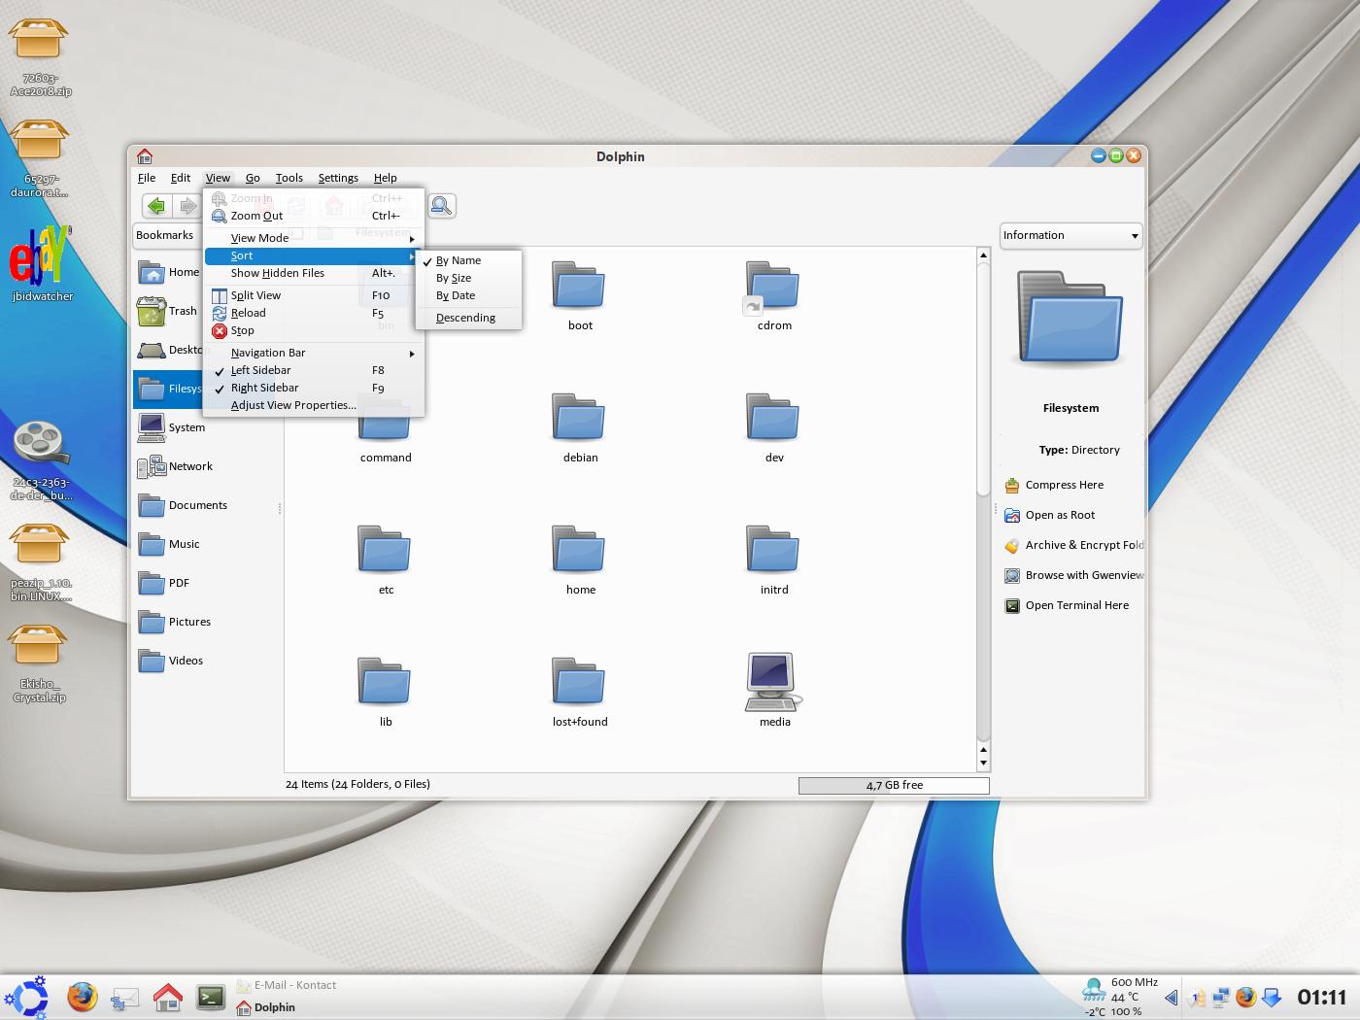Open the Documents bookmark in sidebar

pos(183,505)
